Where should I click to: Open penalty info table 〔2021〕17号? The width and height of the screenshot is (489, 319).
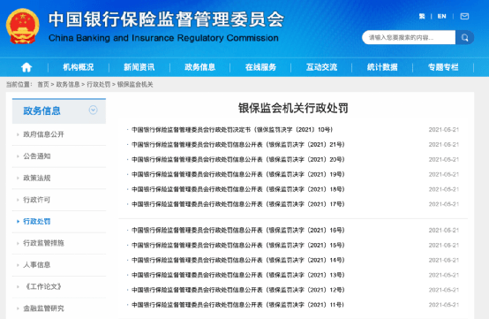[238, 204]
